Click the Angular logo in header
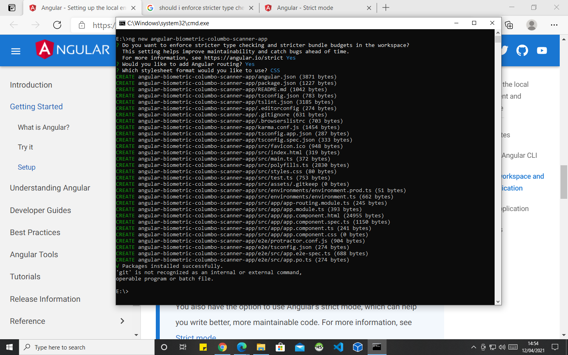Screen dimensions: 568x355 click(73, 50)
